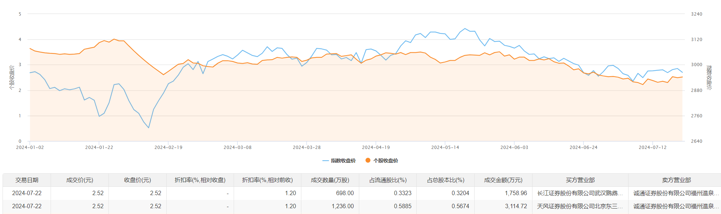Click the blue line icon for 指数收盘价

coord(325,161)
